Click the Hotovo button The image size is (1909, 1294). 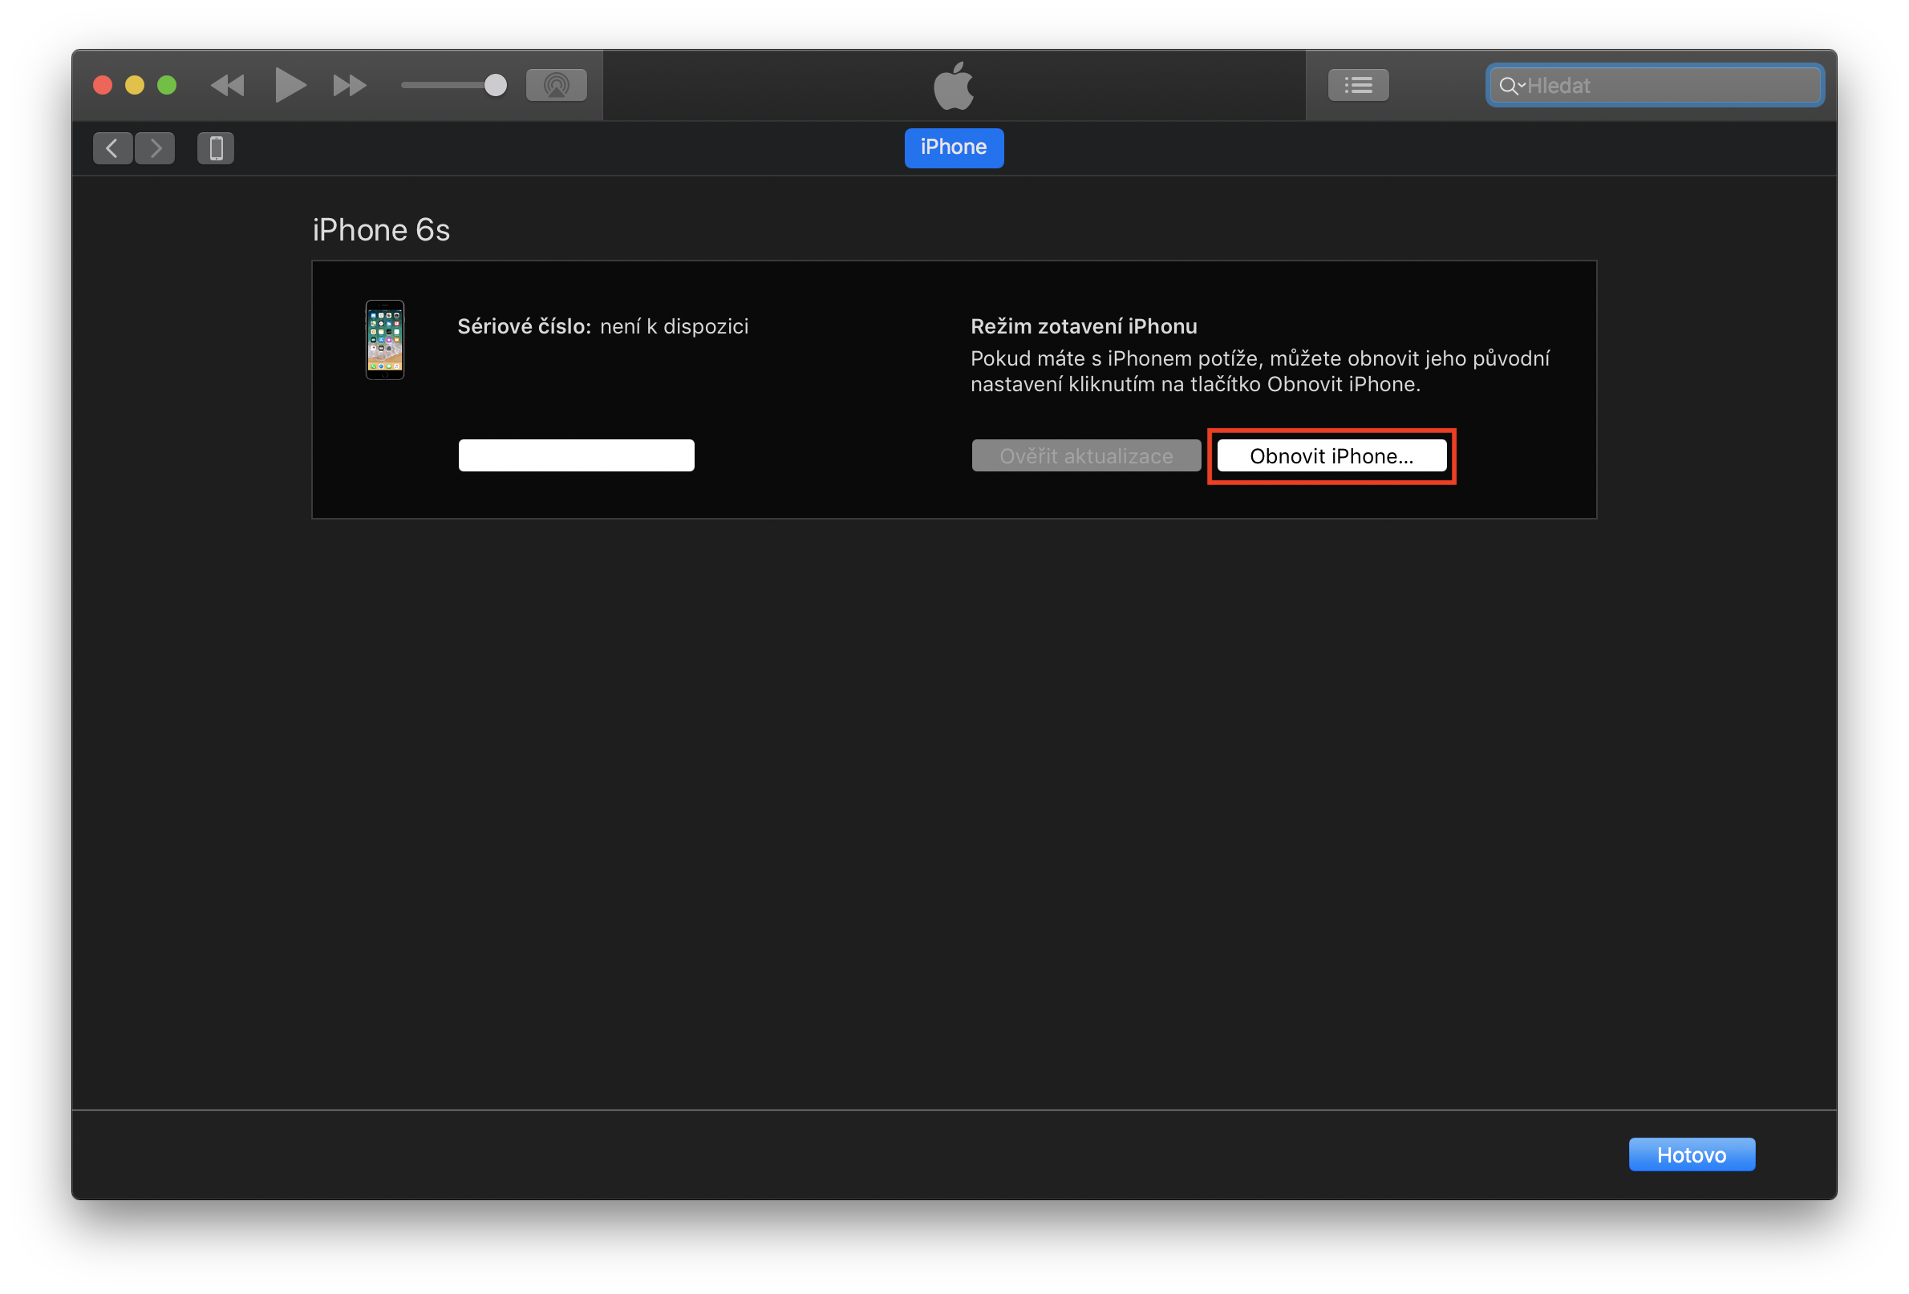pos(1692,1155)
